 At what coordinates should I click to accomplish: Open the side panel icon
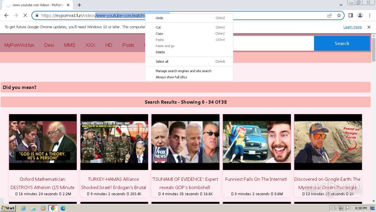click(x=351, y=15)
